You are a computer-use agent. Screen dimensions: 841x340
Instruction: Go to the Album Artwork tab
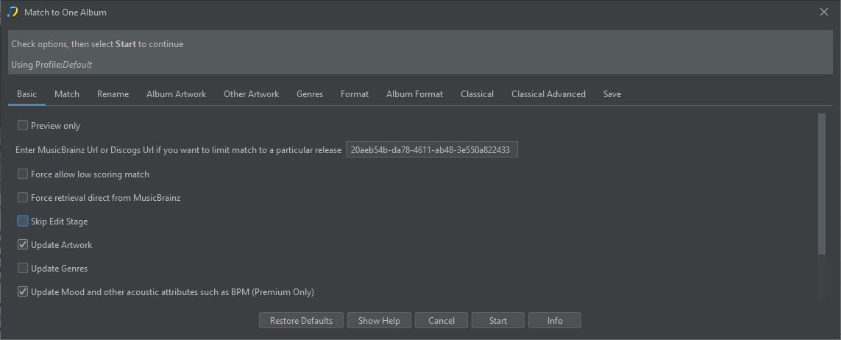[177, 94]
